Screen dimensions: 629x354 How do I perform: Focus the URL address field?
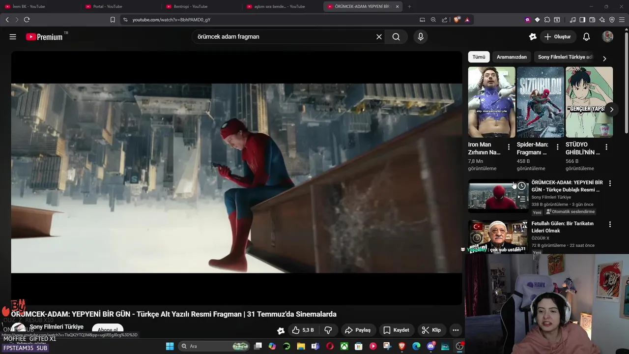270,20
